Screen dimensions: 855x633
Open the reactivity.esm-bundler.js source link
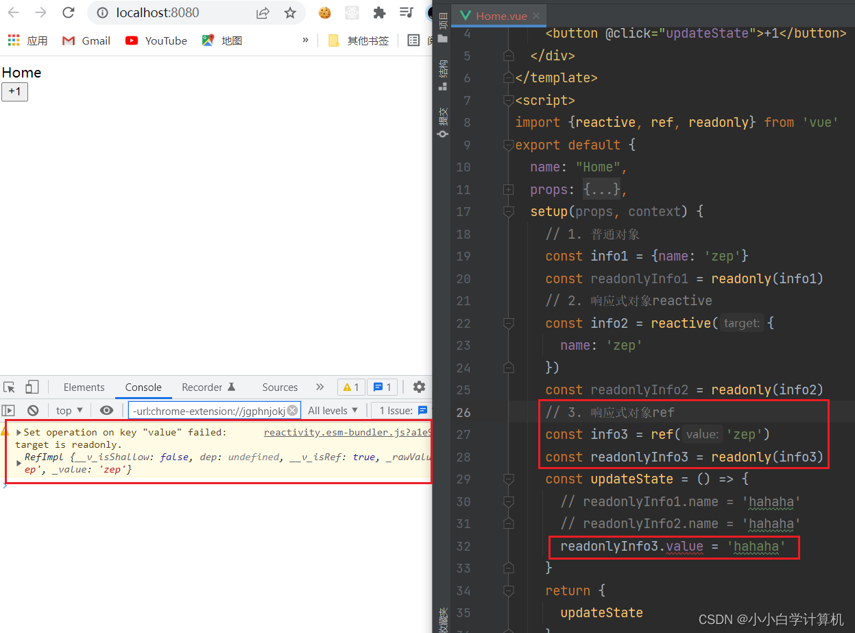click(348, 432)
